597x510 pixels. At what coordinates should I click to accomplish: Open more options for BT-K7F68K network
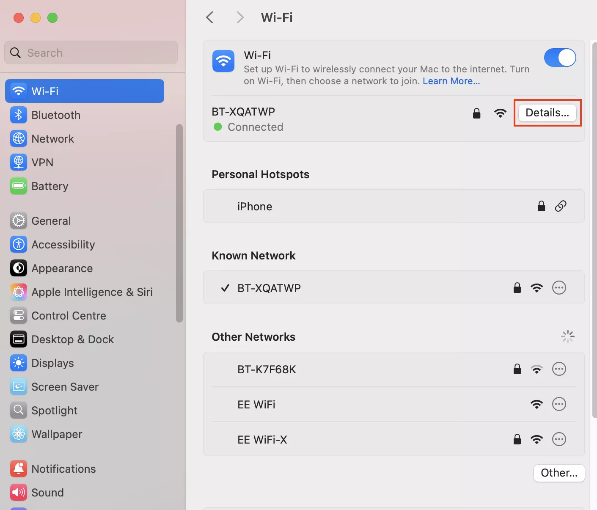click(559, 369)
